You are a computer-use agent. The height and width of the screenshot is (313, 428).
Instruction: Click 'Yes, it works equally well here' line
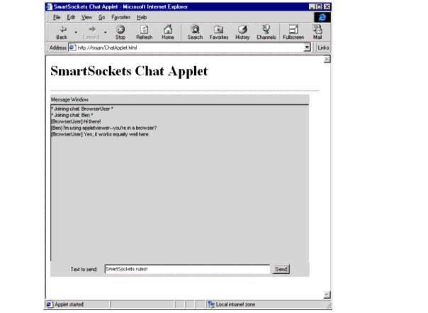click(x=101, y=134)
